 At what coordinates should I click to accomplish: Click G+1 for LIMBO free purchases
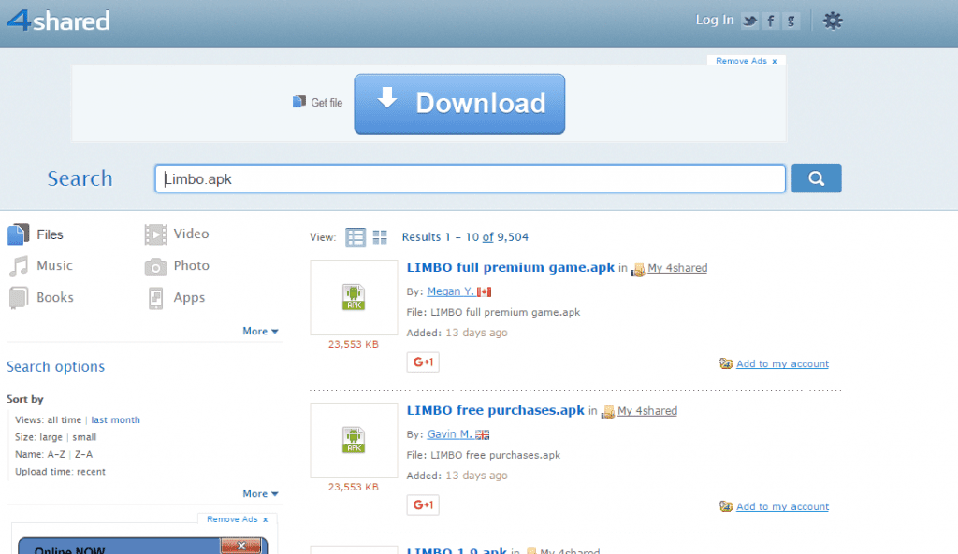point(423,505)
